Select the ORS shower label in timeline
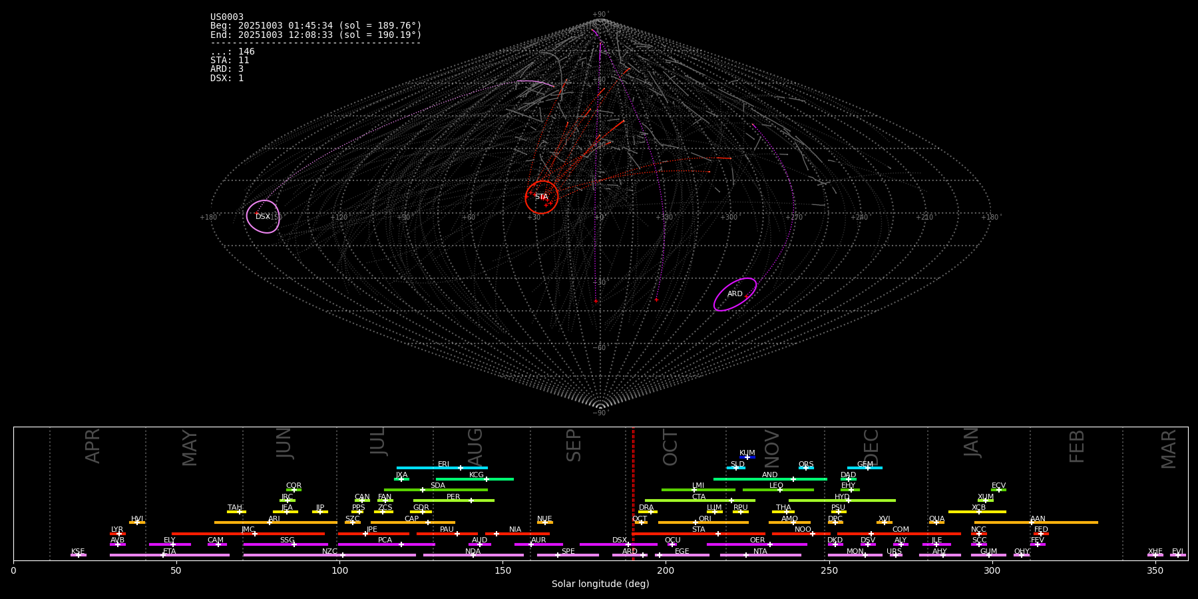The image size is (1198, 599). 806,464
